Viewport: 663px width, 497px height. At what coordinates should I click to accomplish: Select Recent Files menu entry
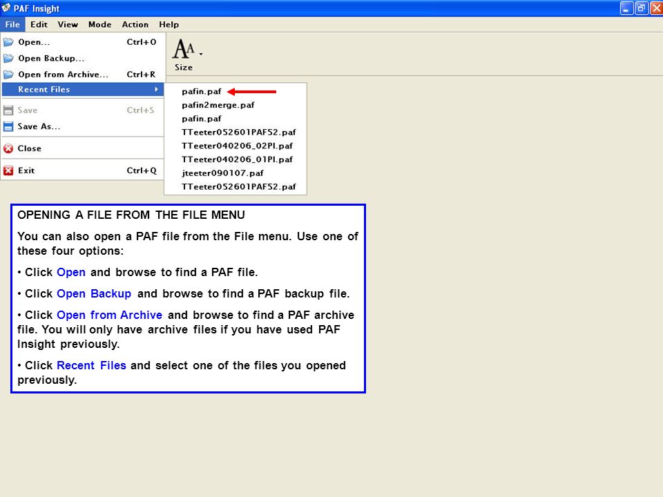point(82,89)
